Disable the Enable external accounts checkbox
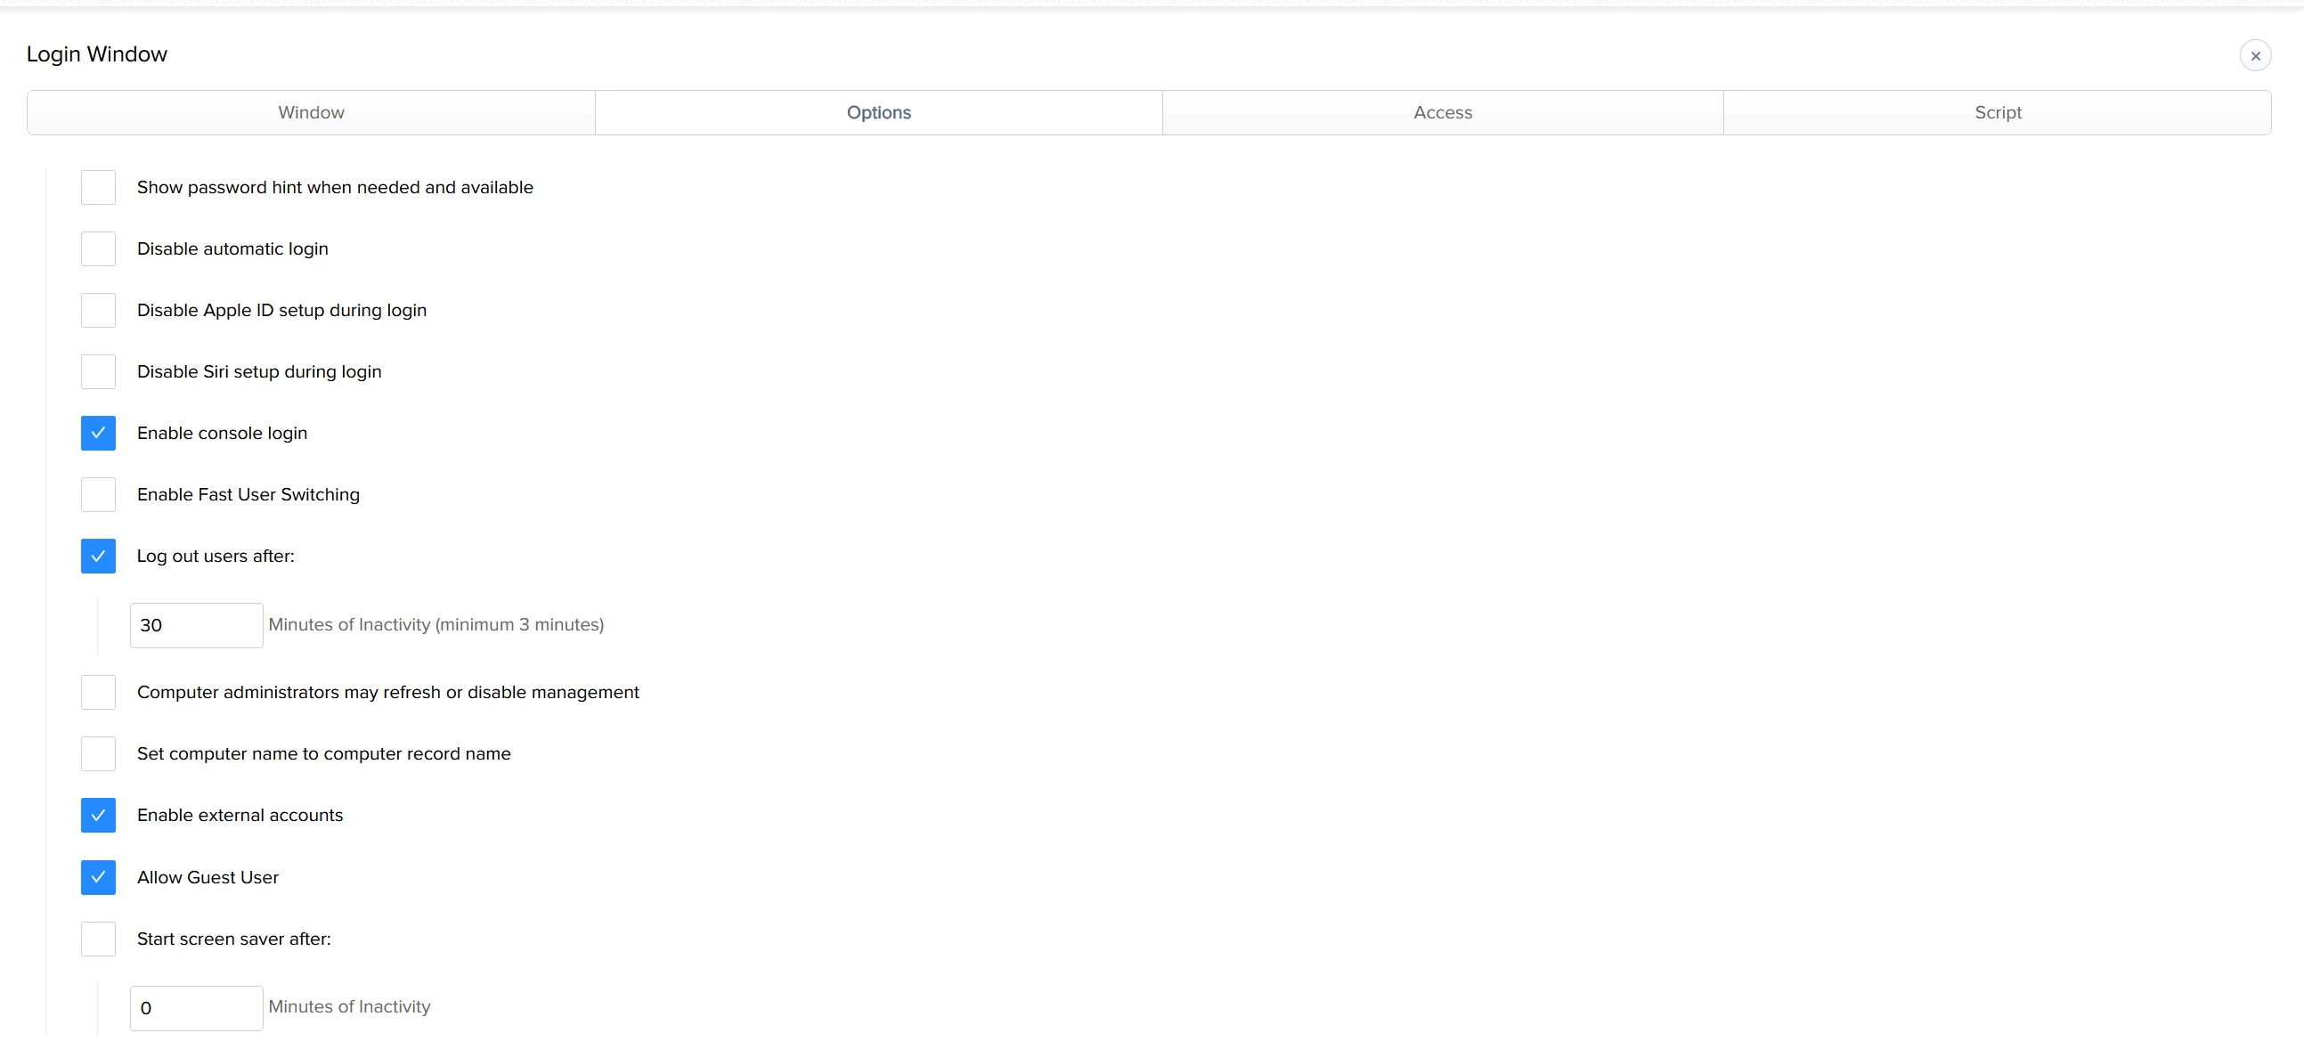The width and height of the screenshot is (2304, 1041). [98, 816]
